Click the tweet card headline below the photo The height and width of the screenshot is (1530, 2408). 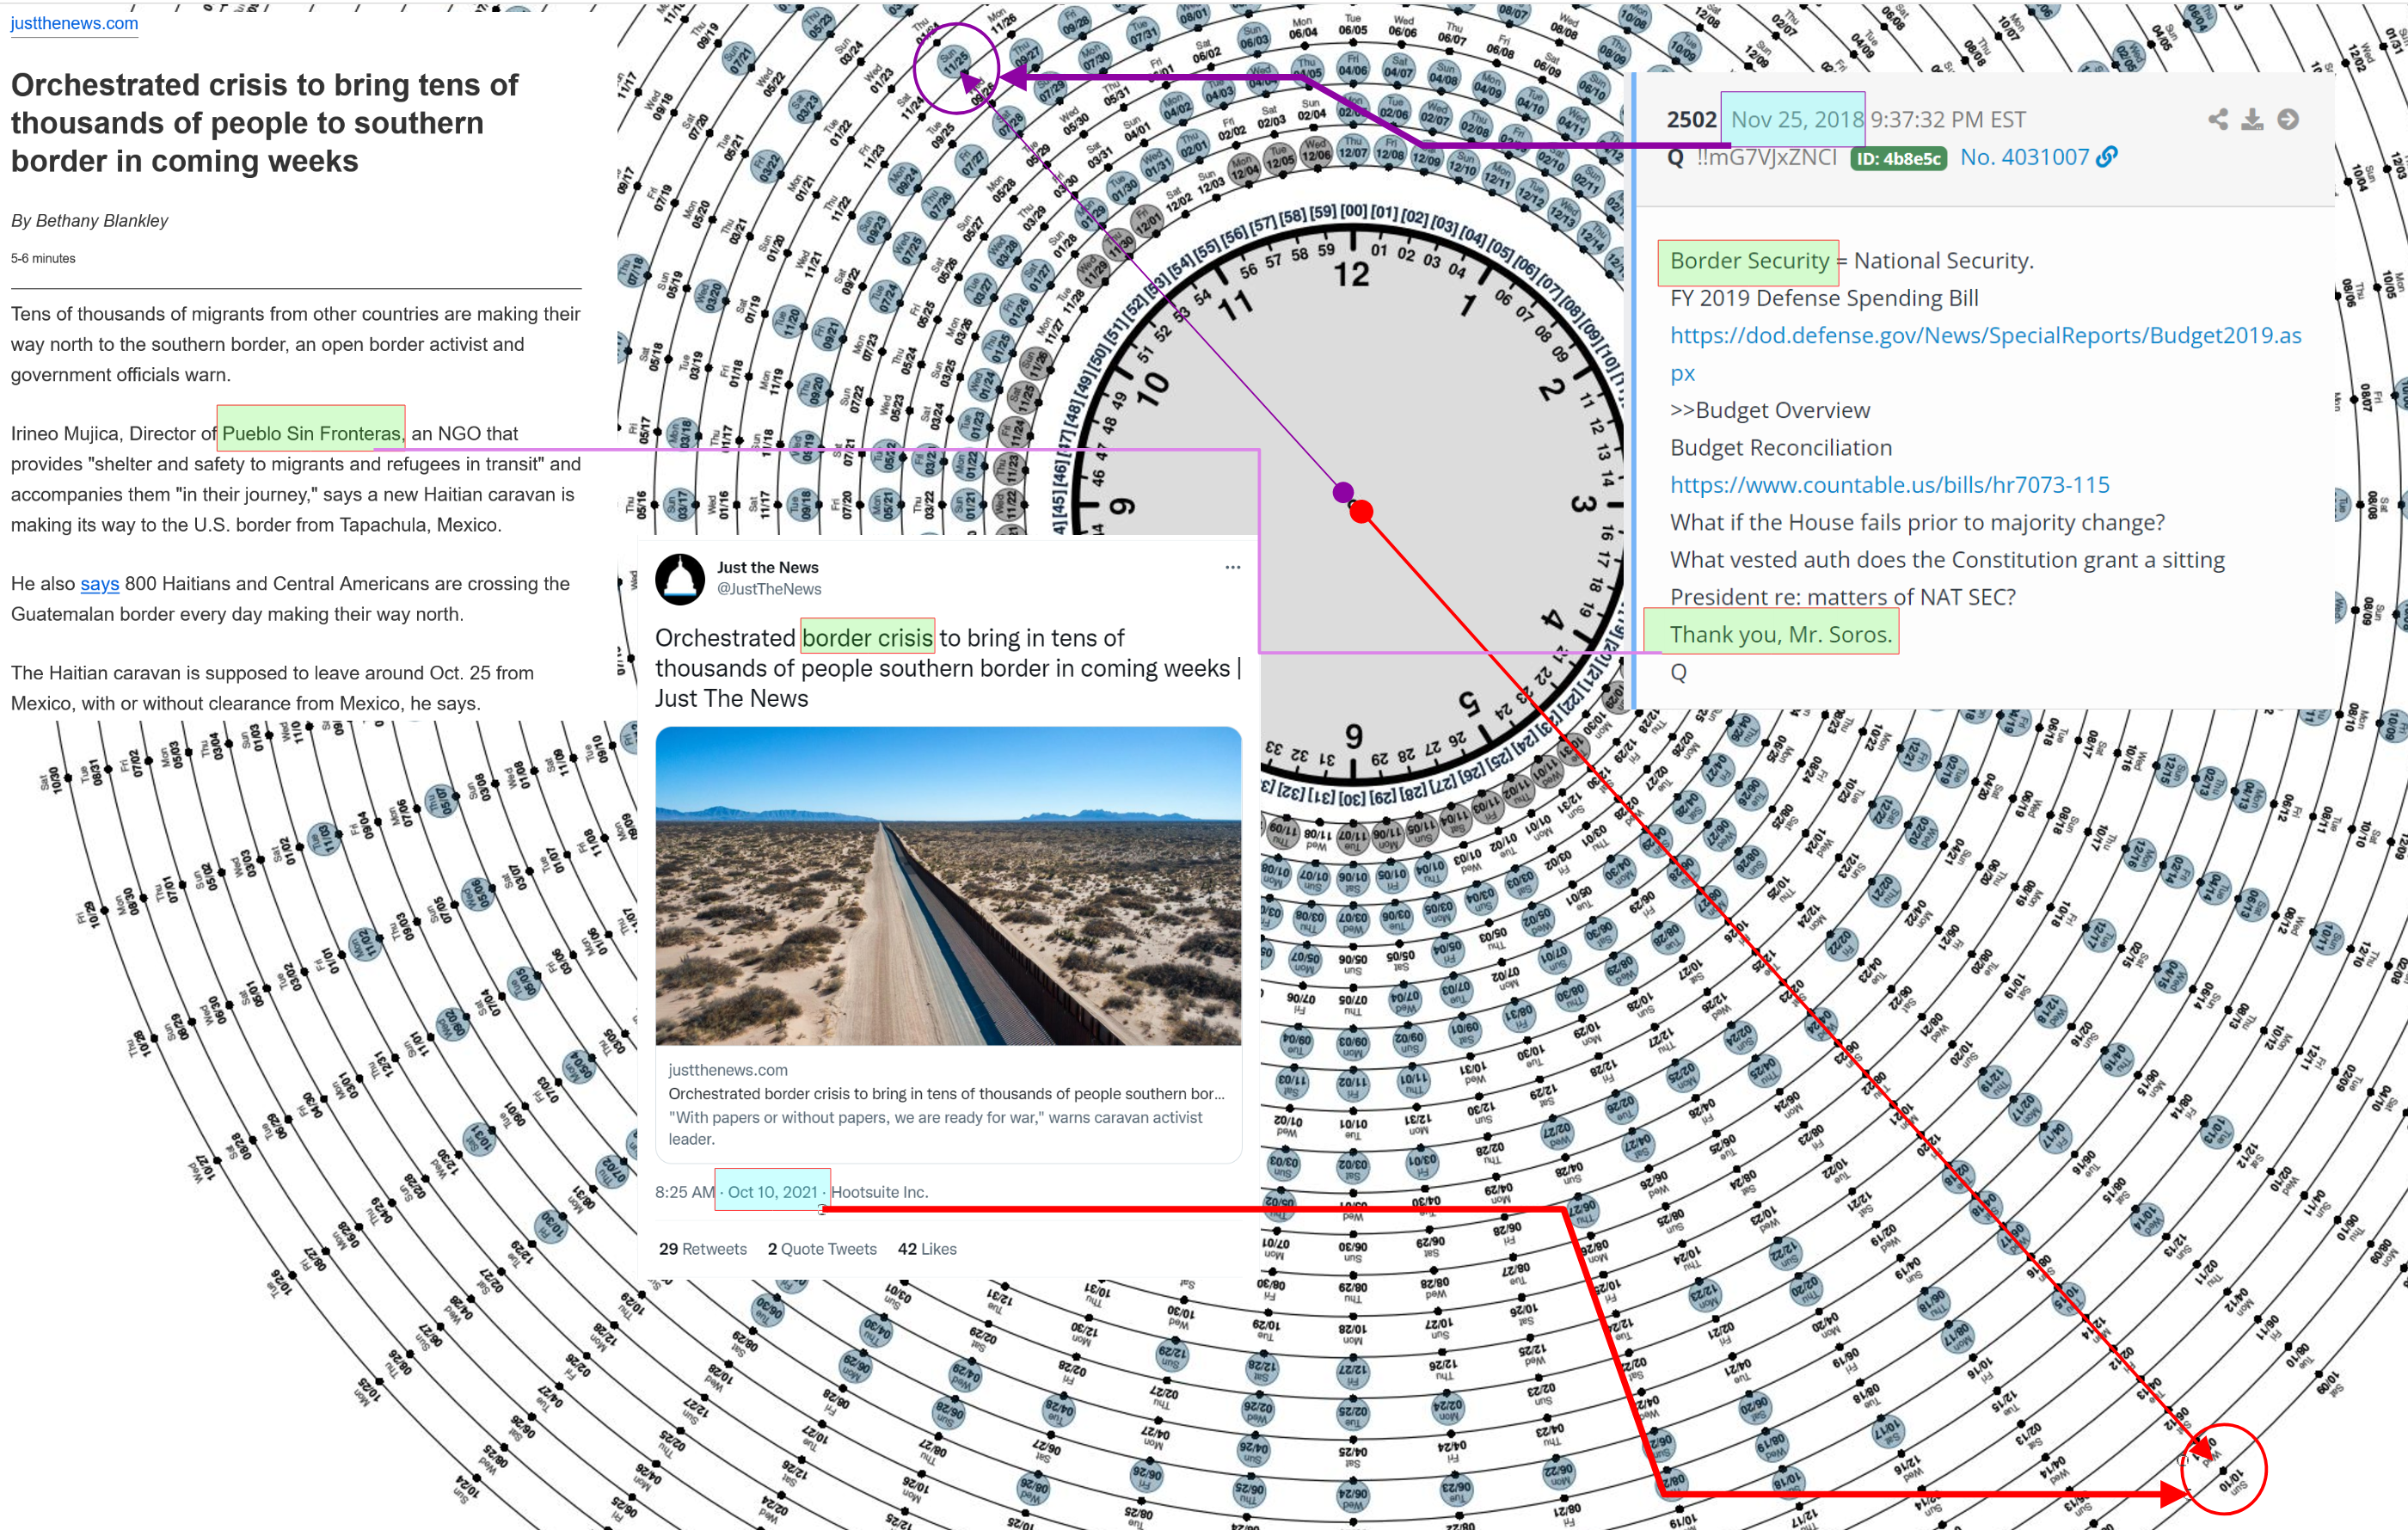946,1094
